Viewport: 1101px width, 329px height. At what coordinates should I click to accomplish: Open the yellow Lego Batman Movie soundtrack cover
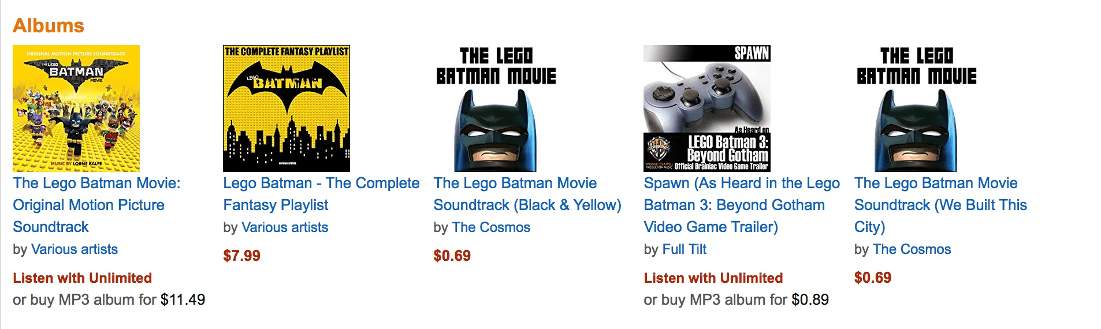click(76, 109)
